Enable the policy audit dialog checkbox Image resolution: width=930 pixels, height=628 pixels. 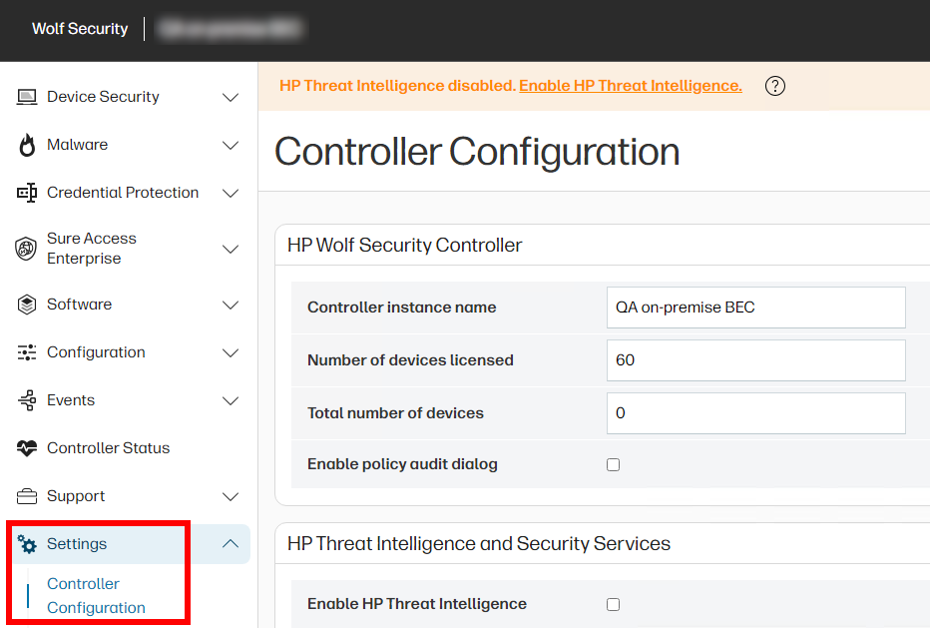tap(615, 464)
